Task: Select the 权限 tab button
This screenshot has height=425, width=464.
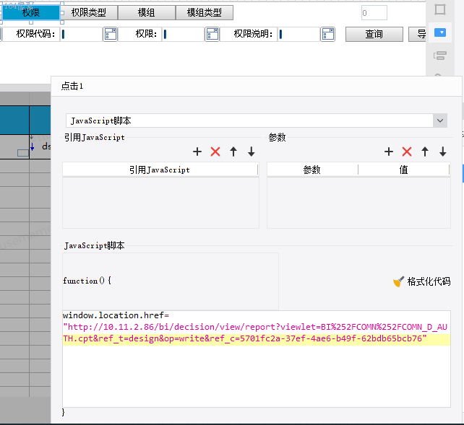Action: click(x=31, y=13)
